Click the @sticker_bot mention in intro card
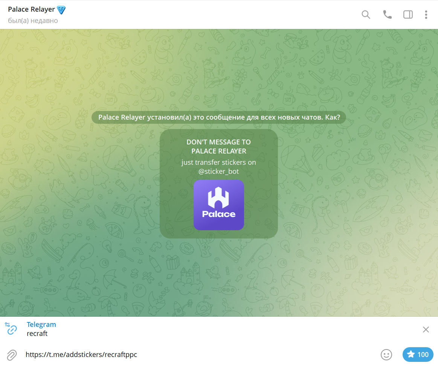This screenshot has width=438, height=366. click(218, 172)
